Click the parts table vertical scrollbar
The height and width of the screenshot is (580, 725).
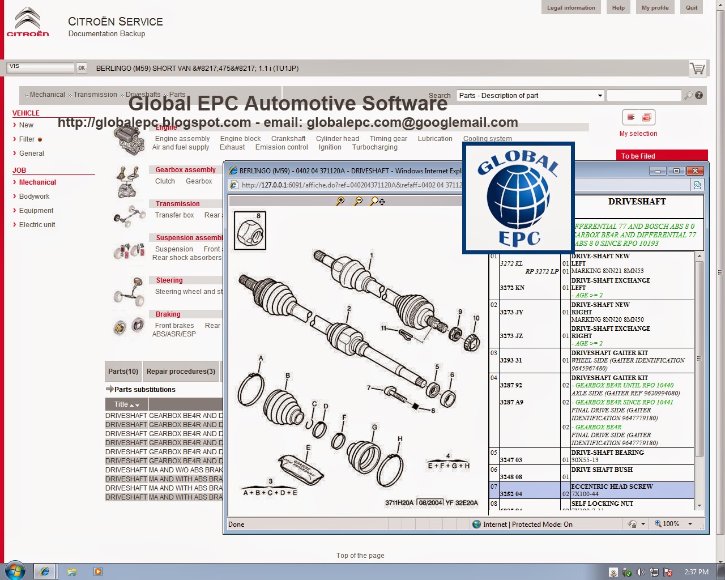click(700, 381)
